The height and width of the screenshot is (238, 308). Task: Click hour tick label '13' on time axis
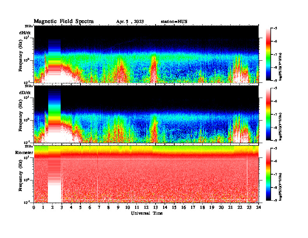click(x=156, y=208)
